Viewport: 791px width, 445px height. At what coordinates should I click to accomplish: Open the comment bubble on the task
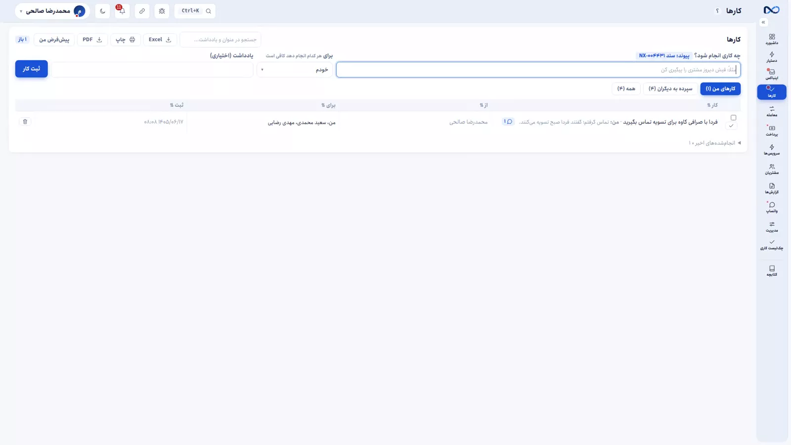click(x=508, y=122)
